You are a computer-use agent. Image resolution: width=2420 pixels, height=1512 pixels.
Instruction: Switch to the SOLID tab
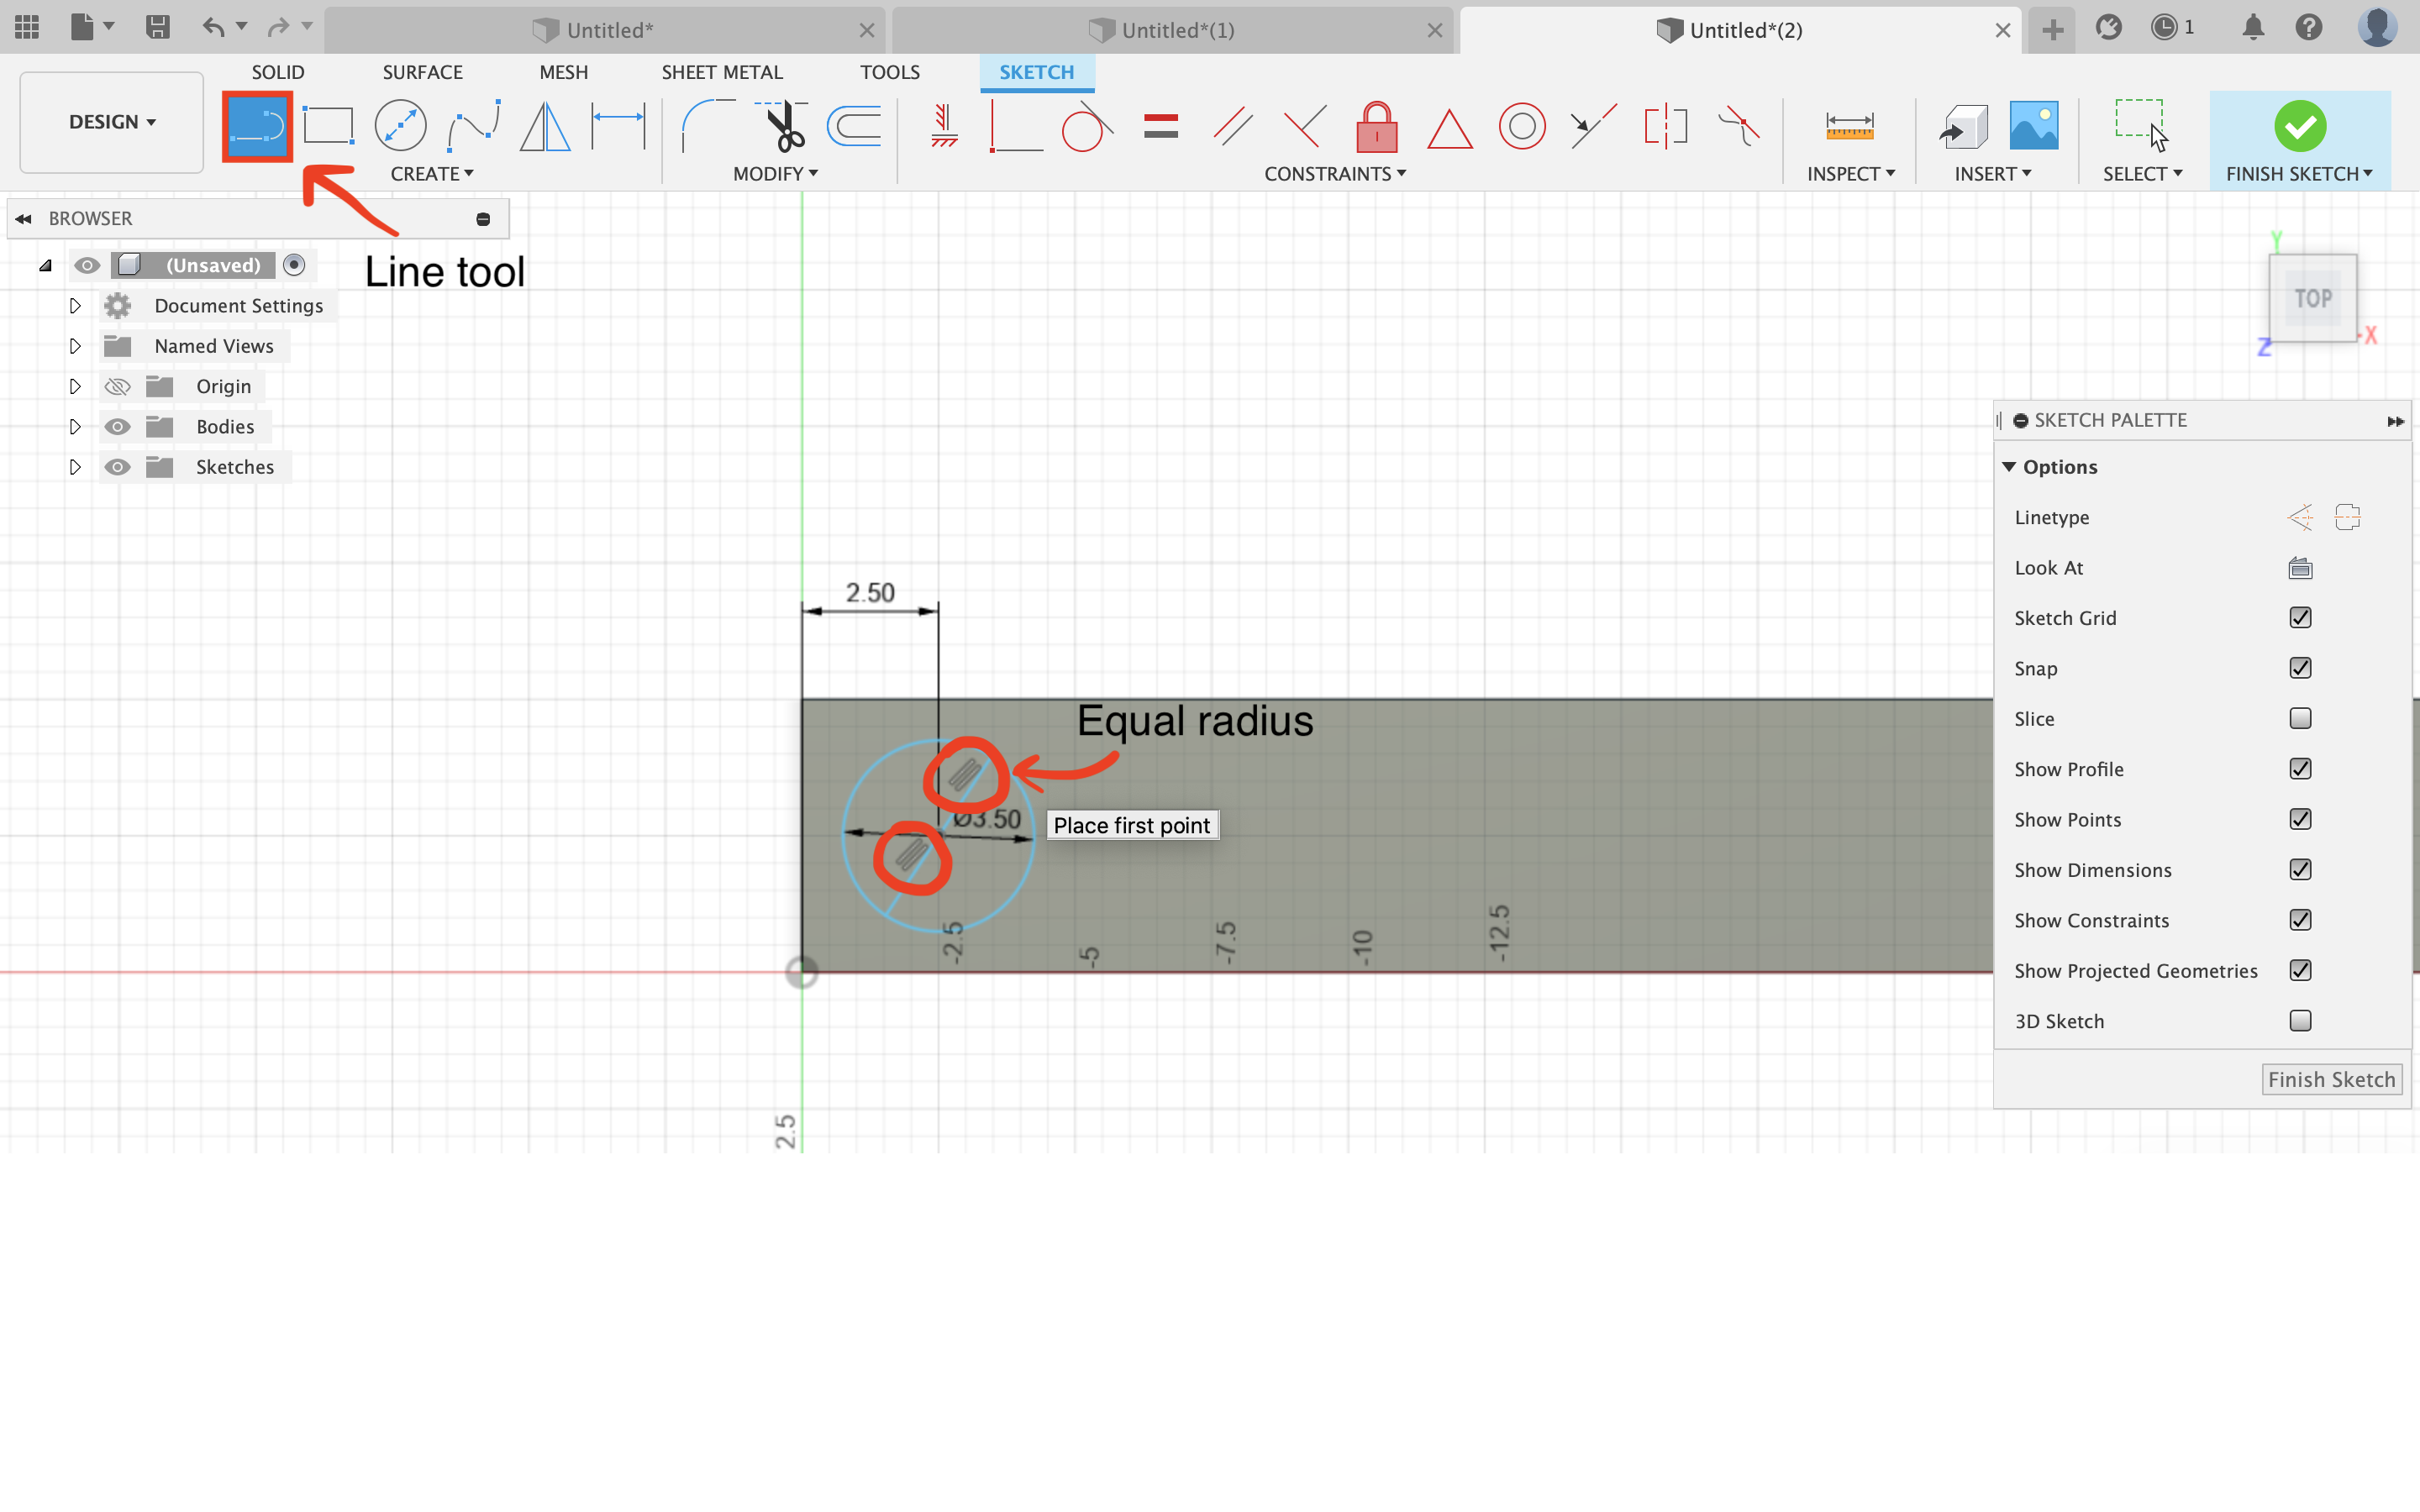(277, 71)
